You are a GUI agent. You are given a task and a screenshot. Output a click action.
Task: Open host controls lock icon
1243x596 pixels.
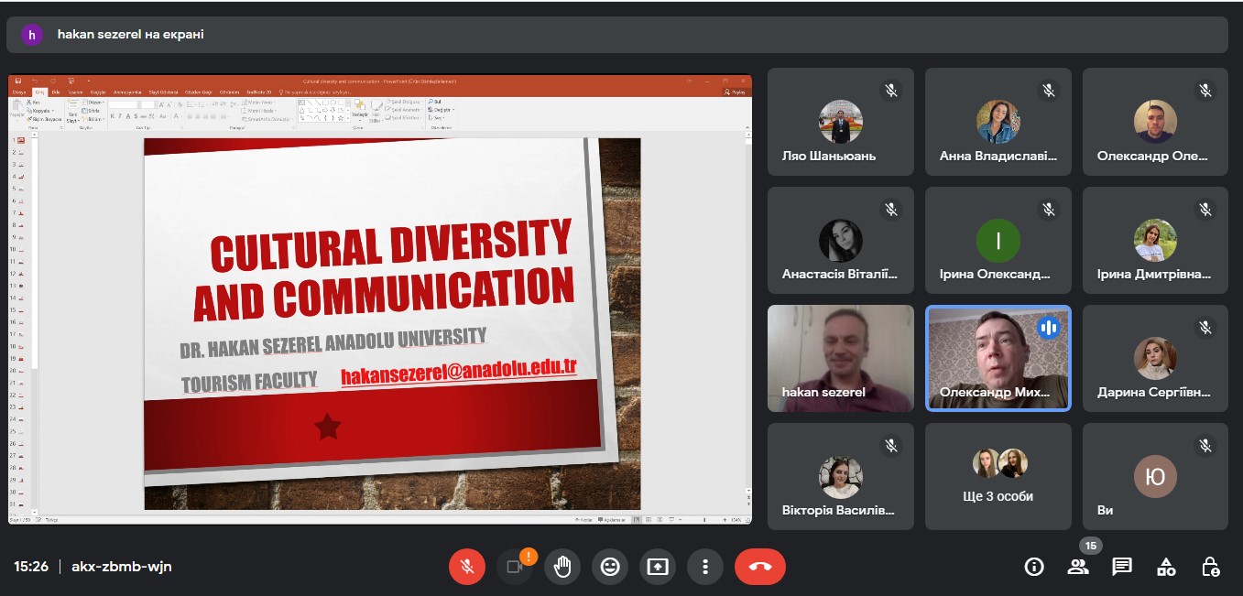tap(1210, 567)
